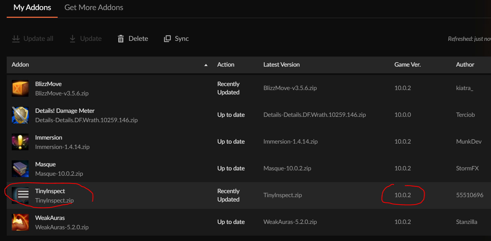Viewport: 491px width, 241px height.
Task: Select the WeakAuras addon name
Action: pos(50,218)
